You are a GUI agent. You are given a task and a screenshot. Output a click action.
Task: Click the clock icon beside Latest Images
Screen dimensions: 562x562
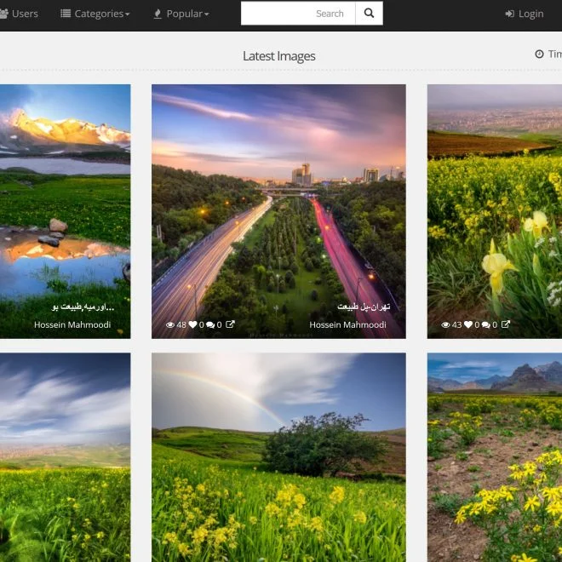pos(539,54)
